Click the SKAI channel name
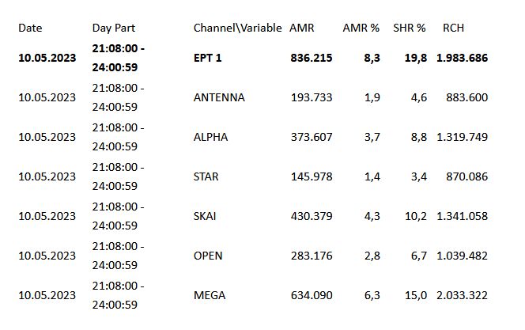 [x=205, y=216]
